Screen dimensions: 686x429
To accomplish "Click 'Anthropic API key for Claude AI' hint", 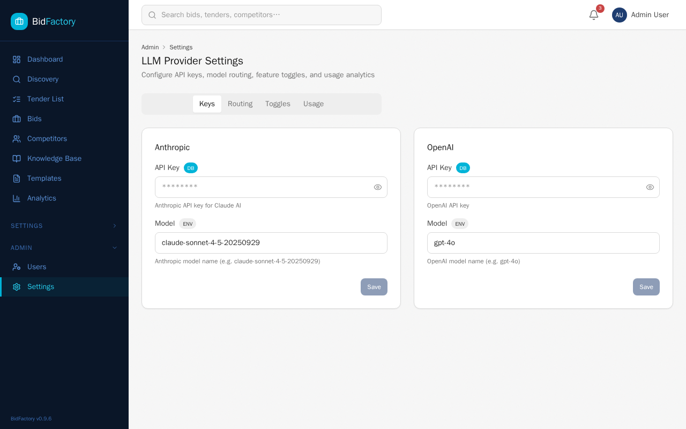I will pyautogui.click(x=198, y=205).
